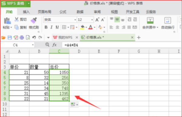This screenshot has width=182, height=117.
Task: Apply red font color
Action: point(90,27)
